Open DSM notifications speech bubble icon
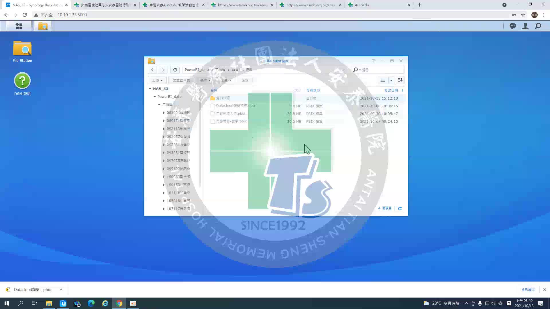Screen dimensions: 550x309 click(513, 26)
